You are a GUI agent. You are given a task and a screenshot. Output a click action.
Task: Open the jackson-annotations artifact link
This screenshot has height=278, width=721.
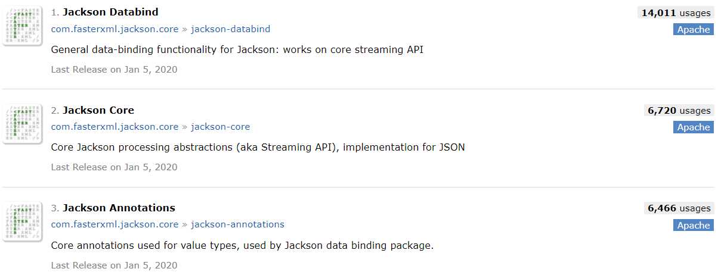(x=237, y=224)
